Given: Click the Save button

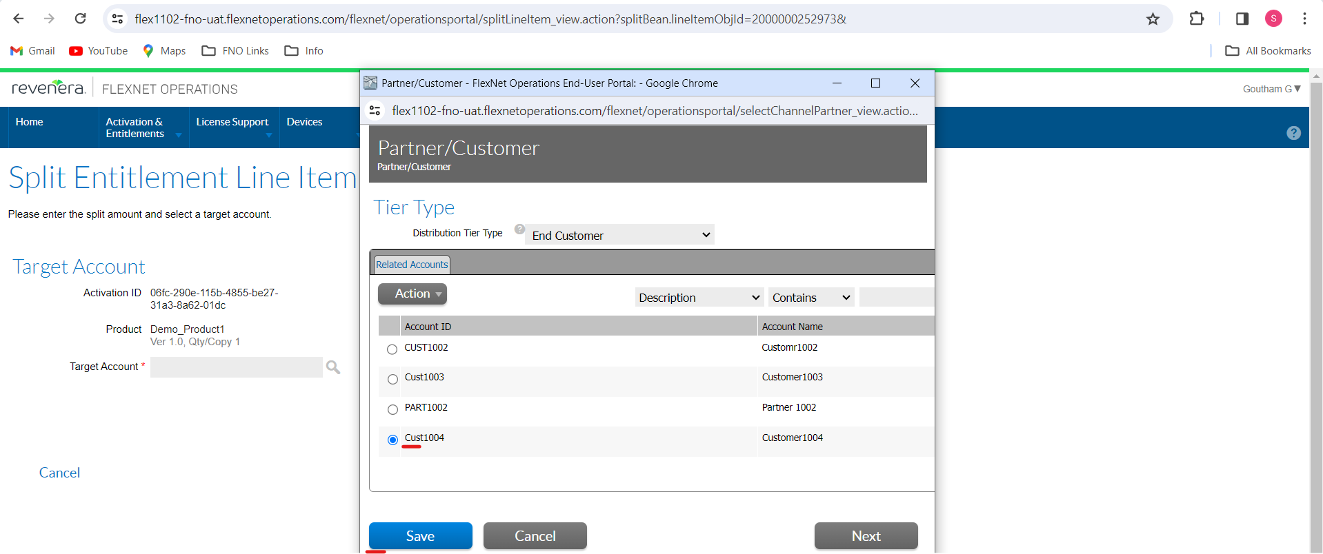Looking at the screenshot, I should (x=421, y=535).
